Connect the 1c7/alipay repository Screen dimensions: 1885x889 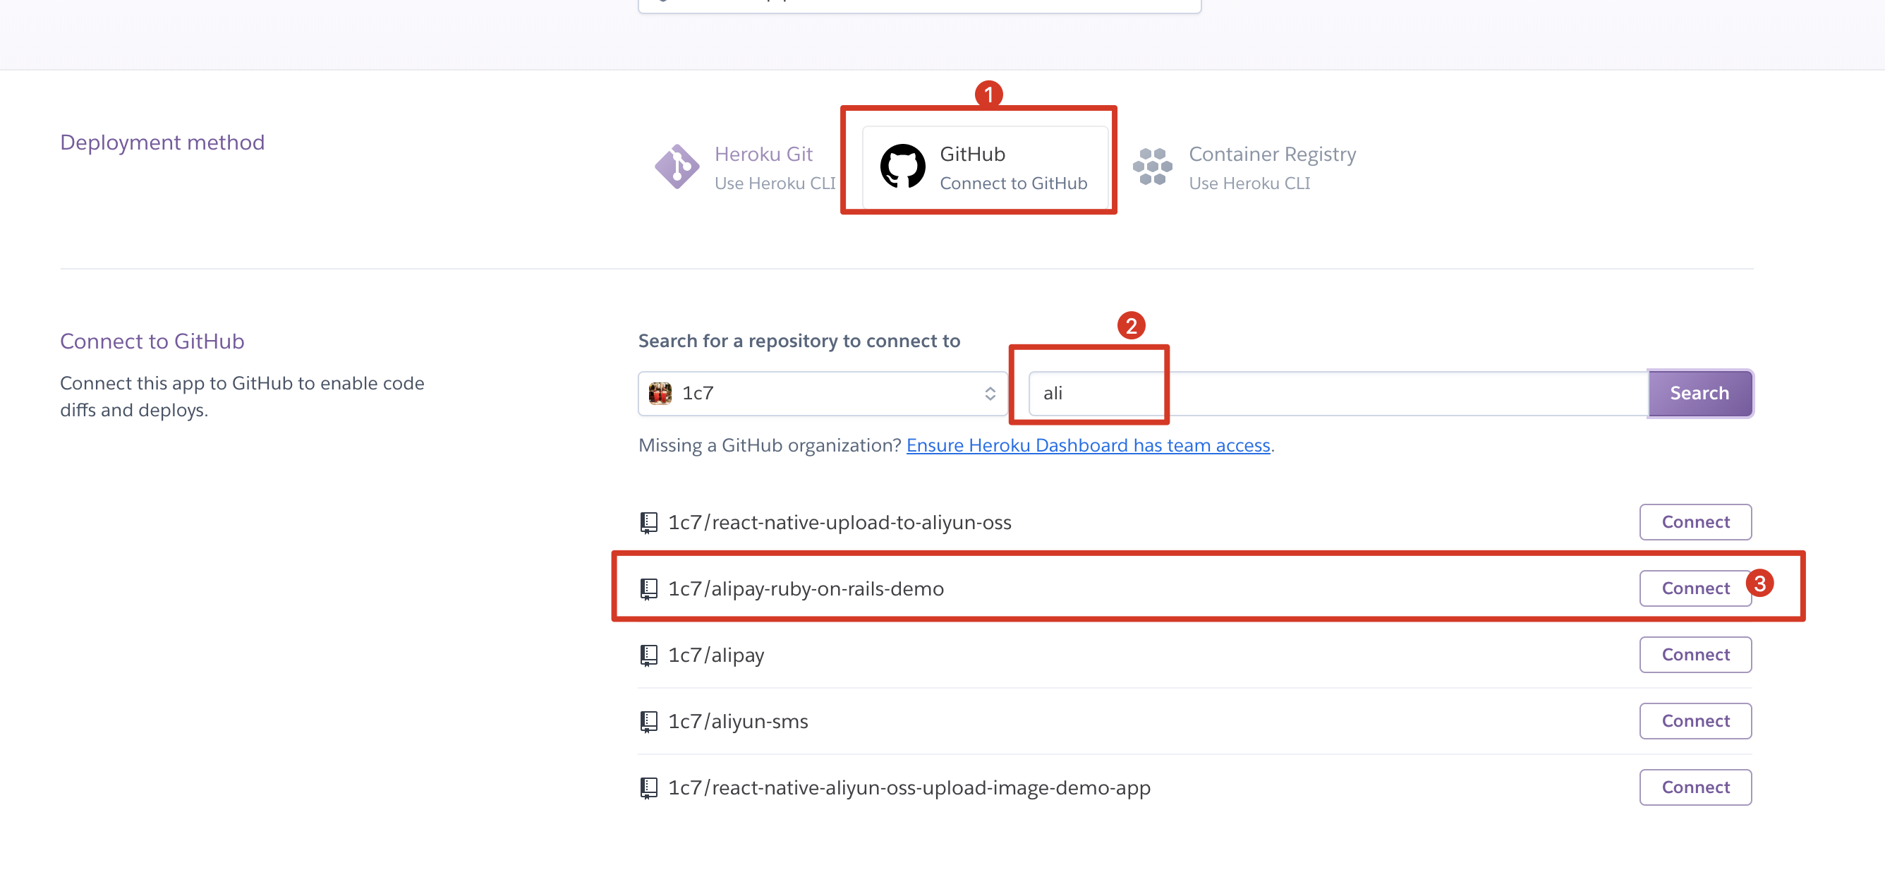click(1695, 654)
